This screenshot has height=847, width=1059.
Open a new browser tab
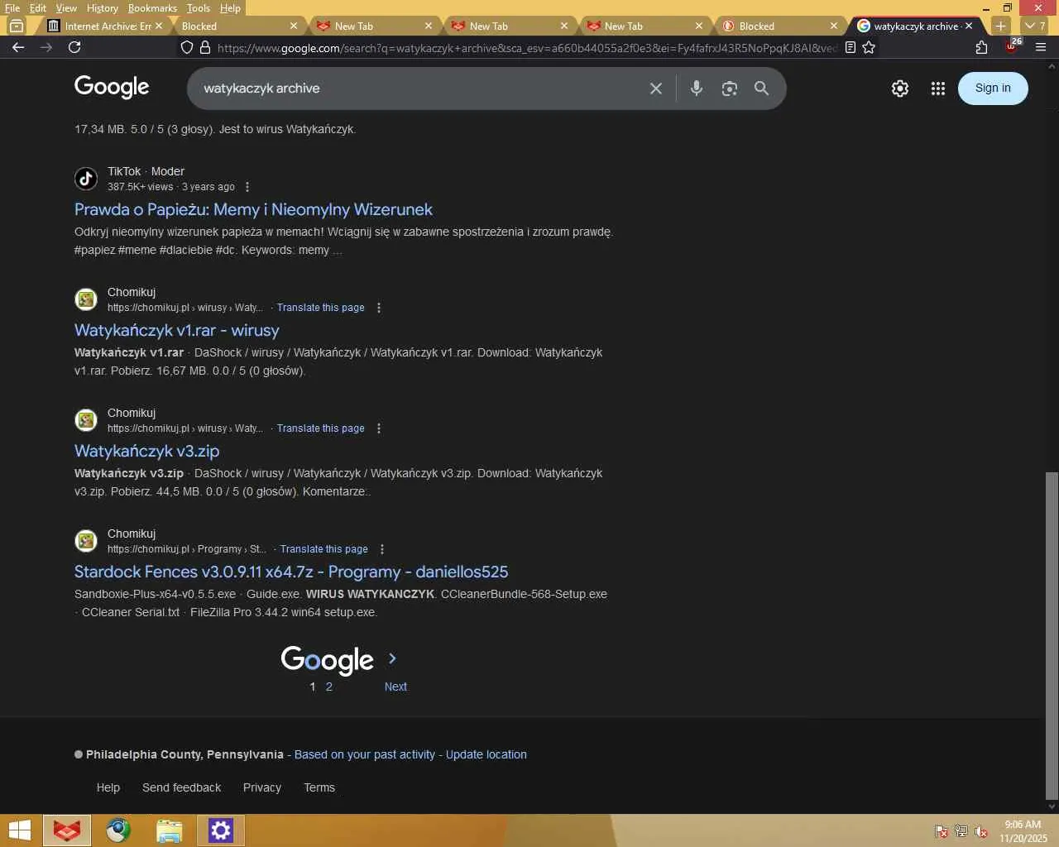tap(1000, 26)
